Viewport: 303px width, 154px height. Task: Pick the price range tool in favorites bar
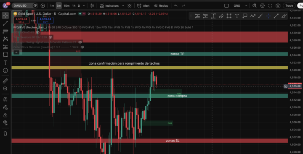(213, 16)
